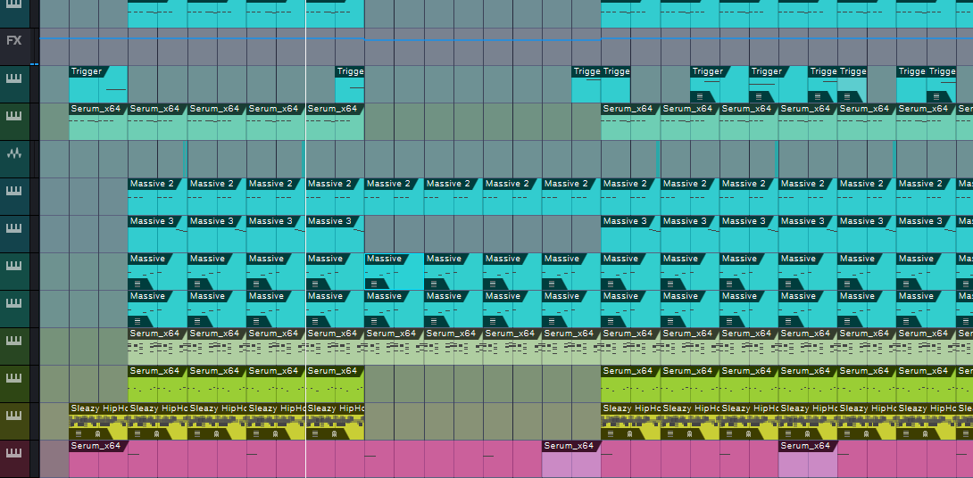Click the ≡ icon on the lighter-colored Trigger clip
Screen dimensions: 973x478
coord(847,96)
